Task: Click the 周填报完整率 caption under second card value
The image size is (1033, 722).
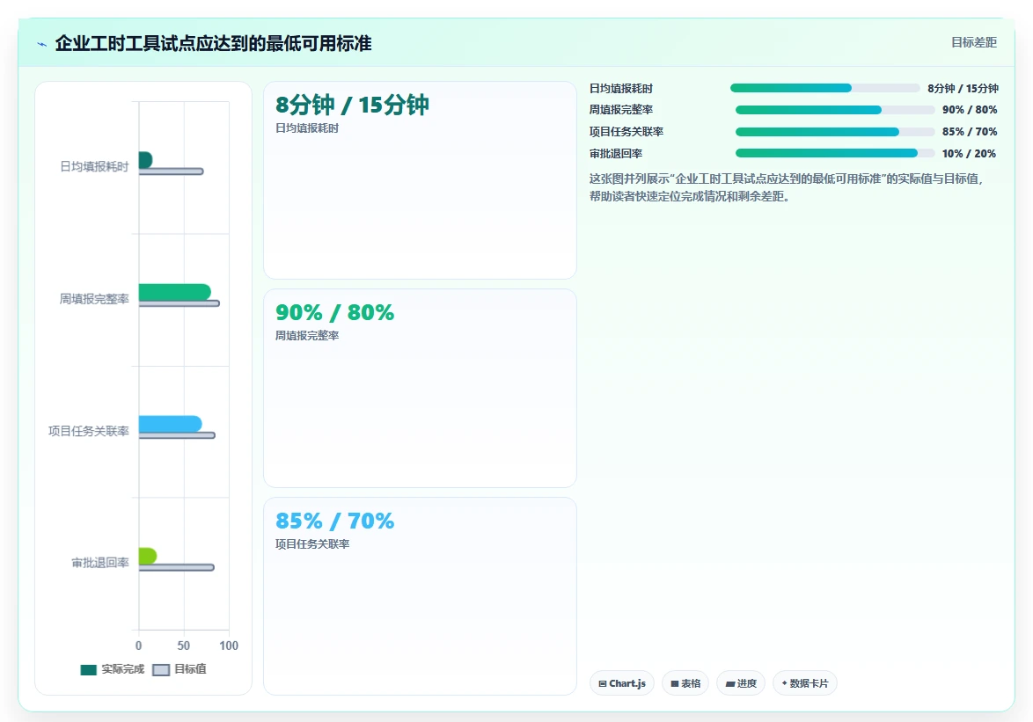Action: tap(307, 336)
